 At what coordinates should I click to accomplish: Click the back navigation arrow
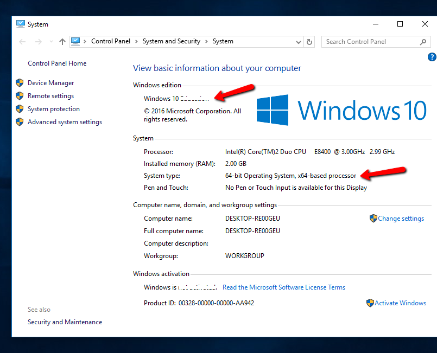(x=22, y=42)
